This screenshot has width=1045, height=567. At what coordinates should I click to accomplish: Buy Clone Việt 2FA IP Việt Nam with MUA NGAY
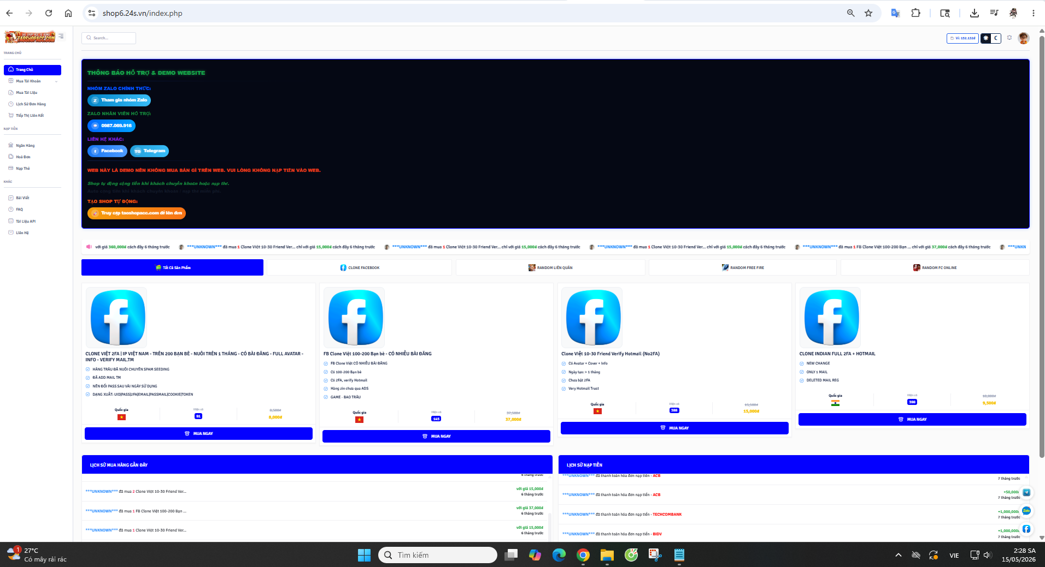tap(198, 433)
